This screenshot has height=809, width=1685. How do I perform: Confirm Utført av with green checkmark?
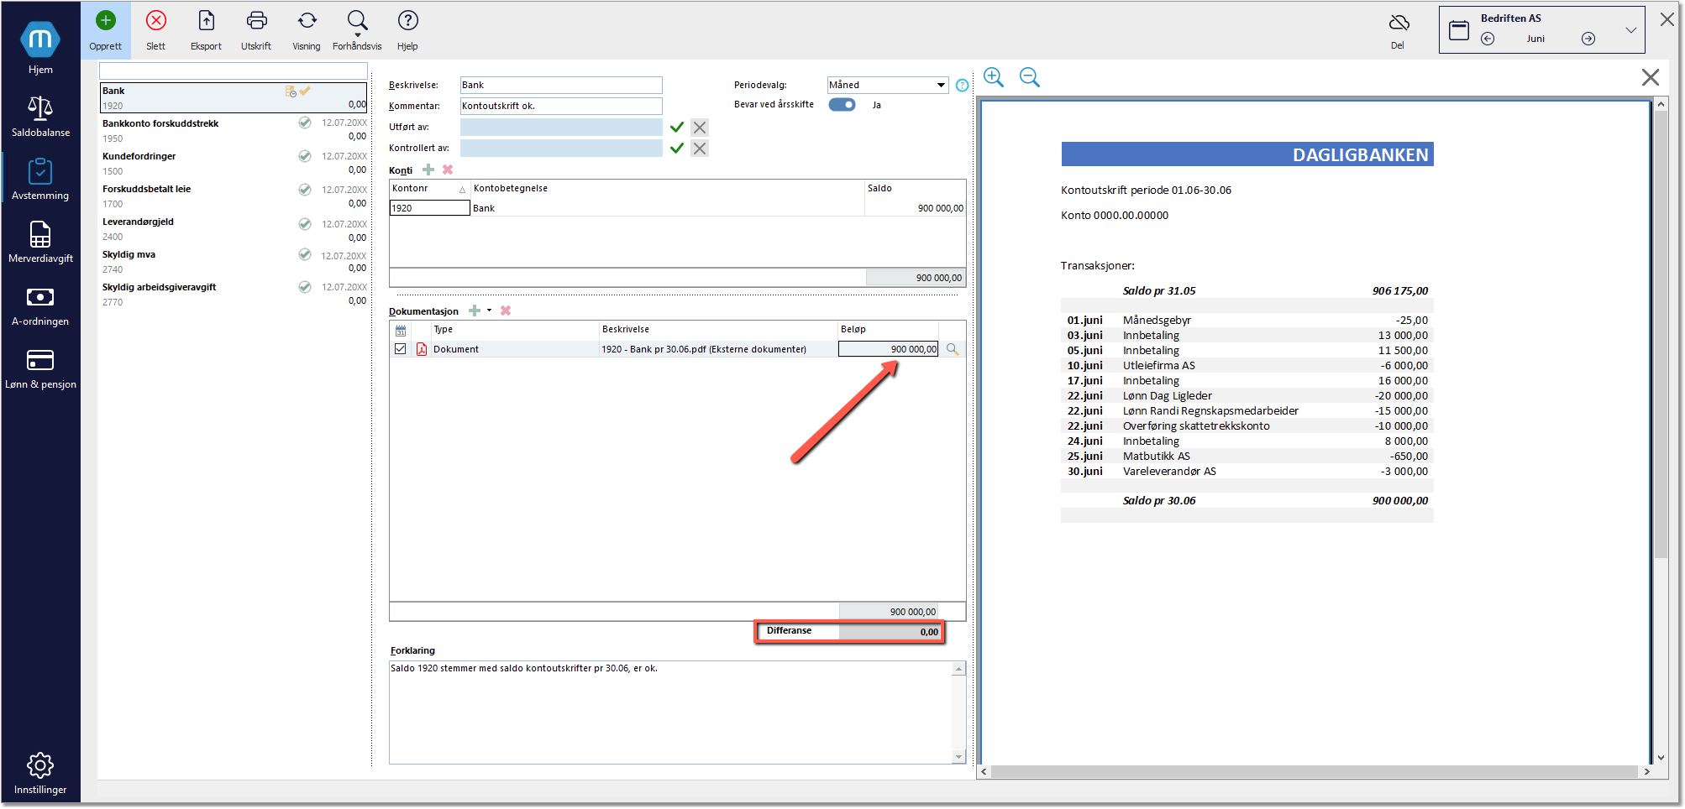677,128
